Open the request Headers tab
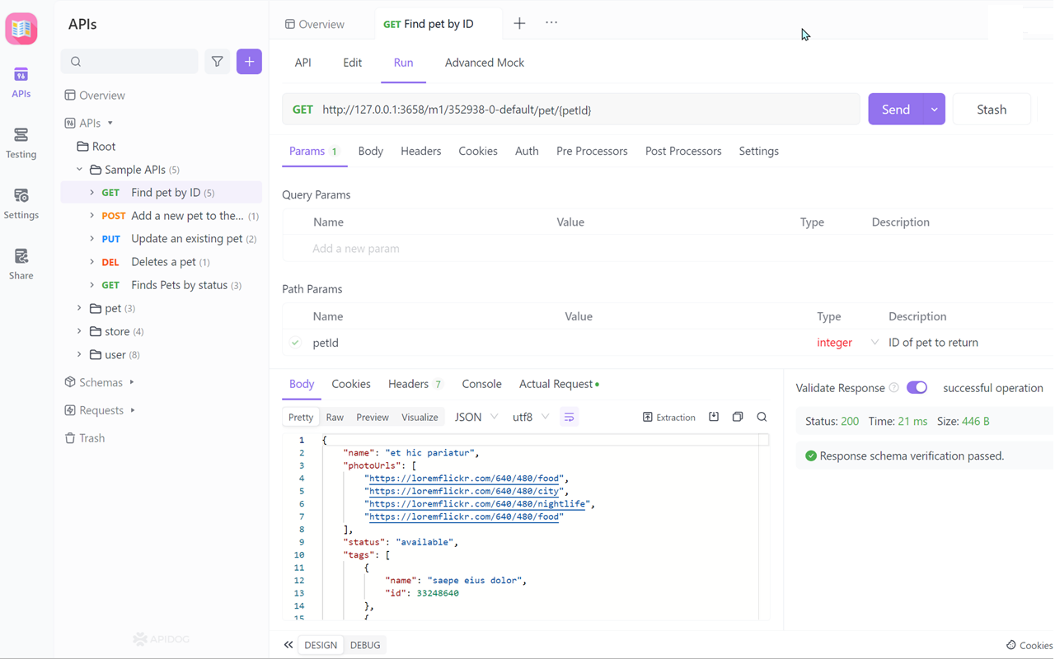 click(x=421, y=151)
